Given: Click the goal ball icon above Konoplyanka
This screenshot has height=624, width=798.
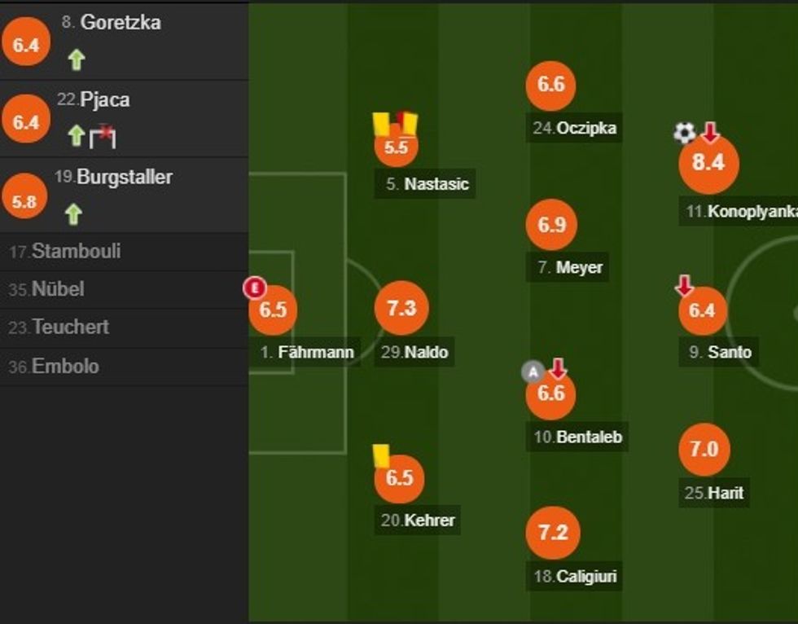Looking at the screenshot, I should (x=685, y=132).
